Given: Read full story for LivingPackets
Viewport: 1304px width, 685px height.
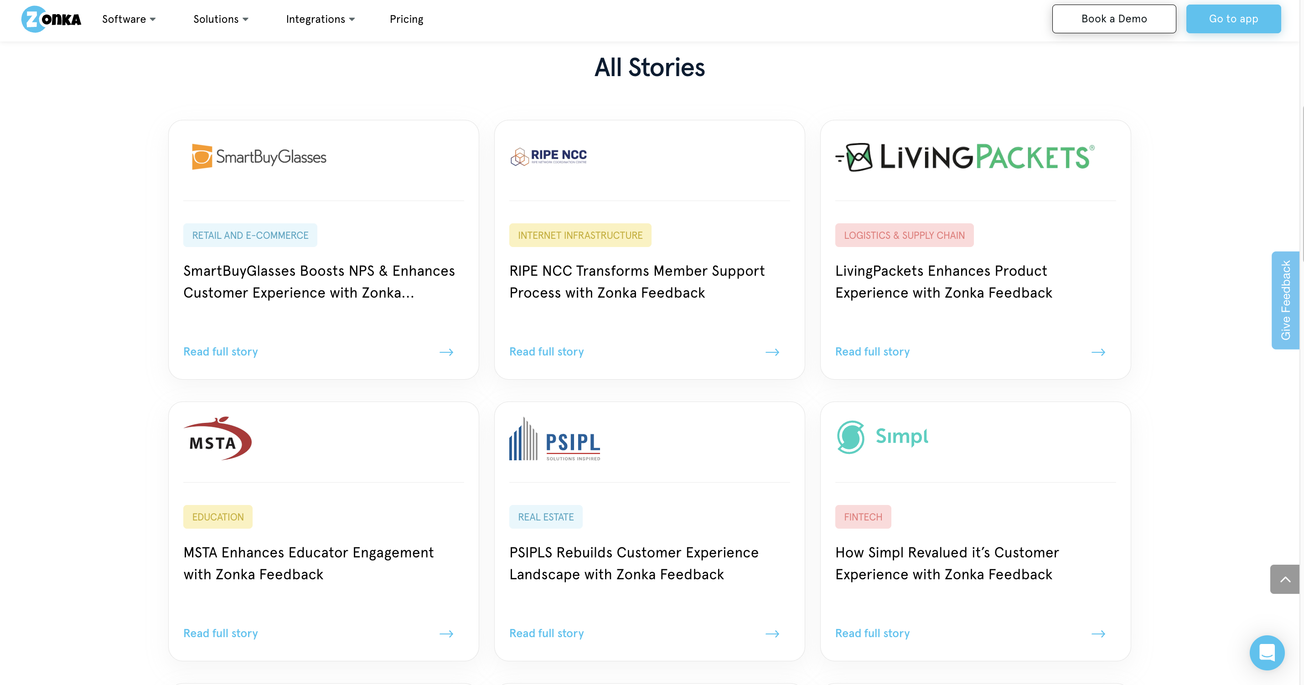Looking at the screenshot, I should 873,351.
